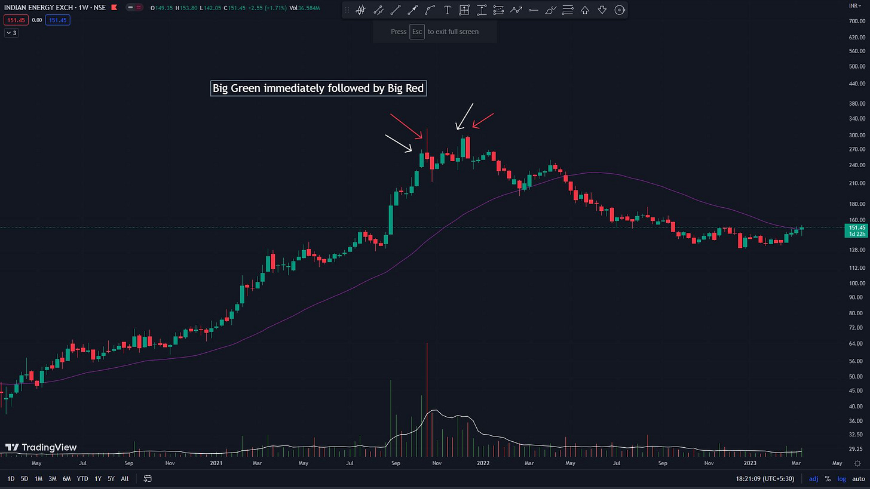Select the Fibonacci retracement levels tool
870x489 pixels.
pos(499,10)
